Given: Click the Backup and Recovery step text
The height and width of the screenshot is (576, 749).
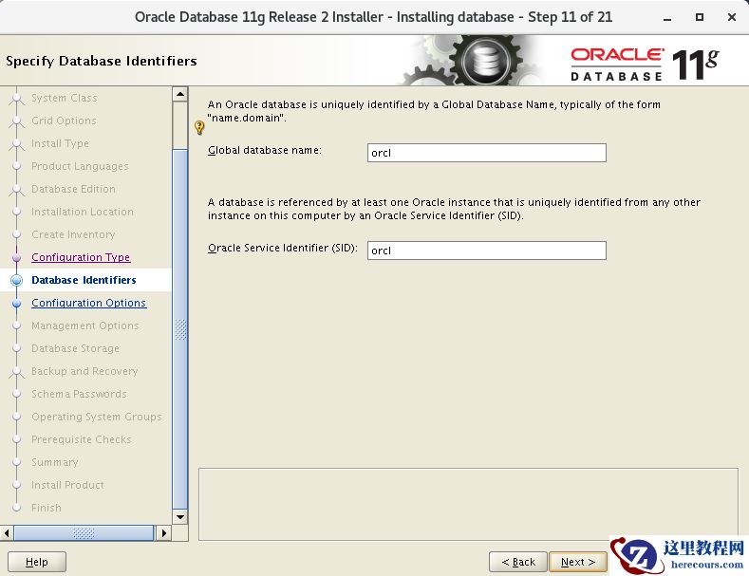Looking at the screenshot, I should 84,371.
